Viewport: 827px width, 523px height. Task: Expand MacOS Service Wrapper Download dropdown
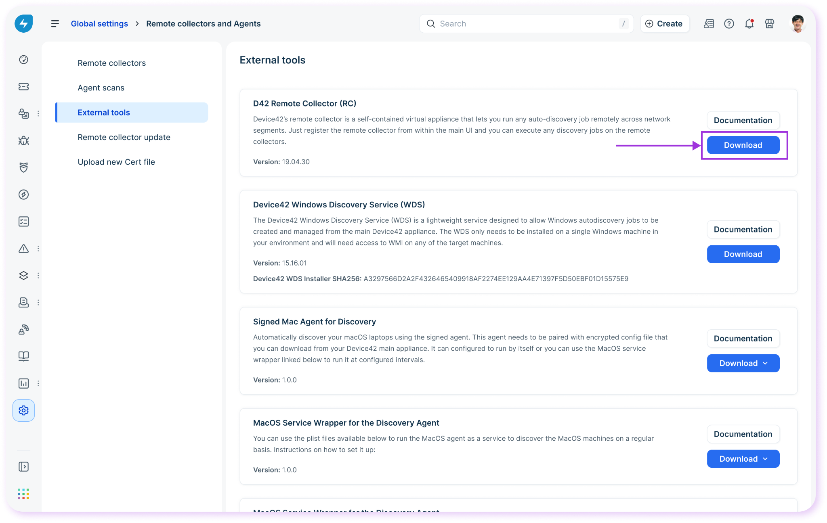pos(743,459)
